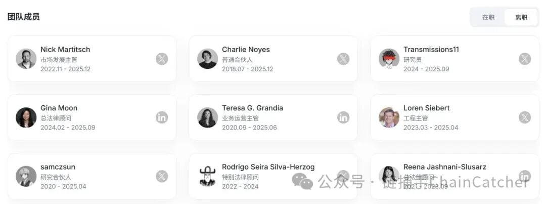The height and width of the screenshot is (204, 546).
Task: Click the 团队成员 section heading
Action: click(23, 17)
